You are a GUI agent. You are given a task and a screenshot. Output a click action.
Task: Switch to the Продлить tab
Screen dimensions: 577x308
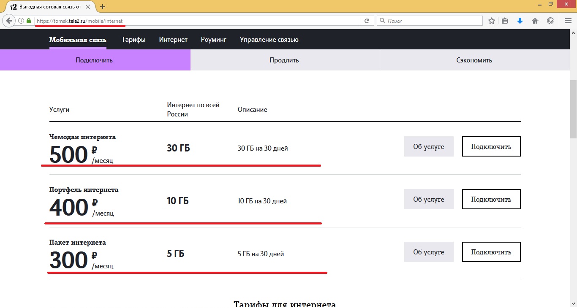click(x=284, y=60)
